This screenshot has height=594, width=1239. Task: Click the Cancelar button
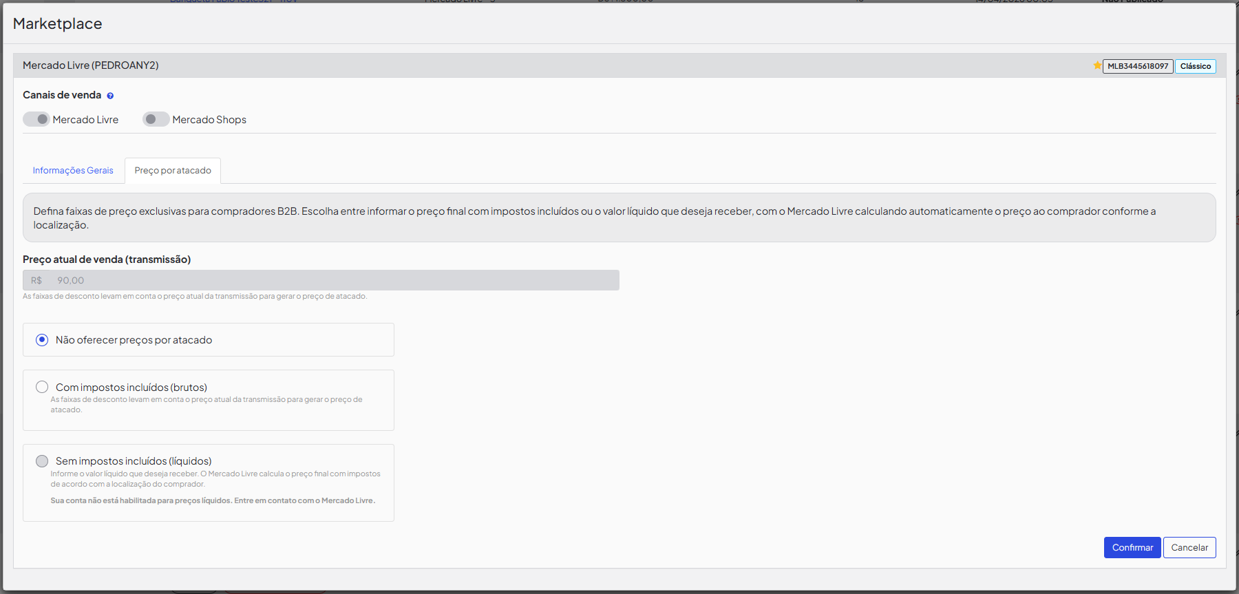1189,548
